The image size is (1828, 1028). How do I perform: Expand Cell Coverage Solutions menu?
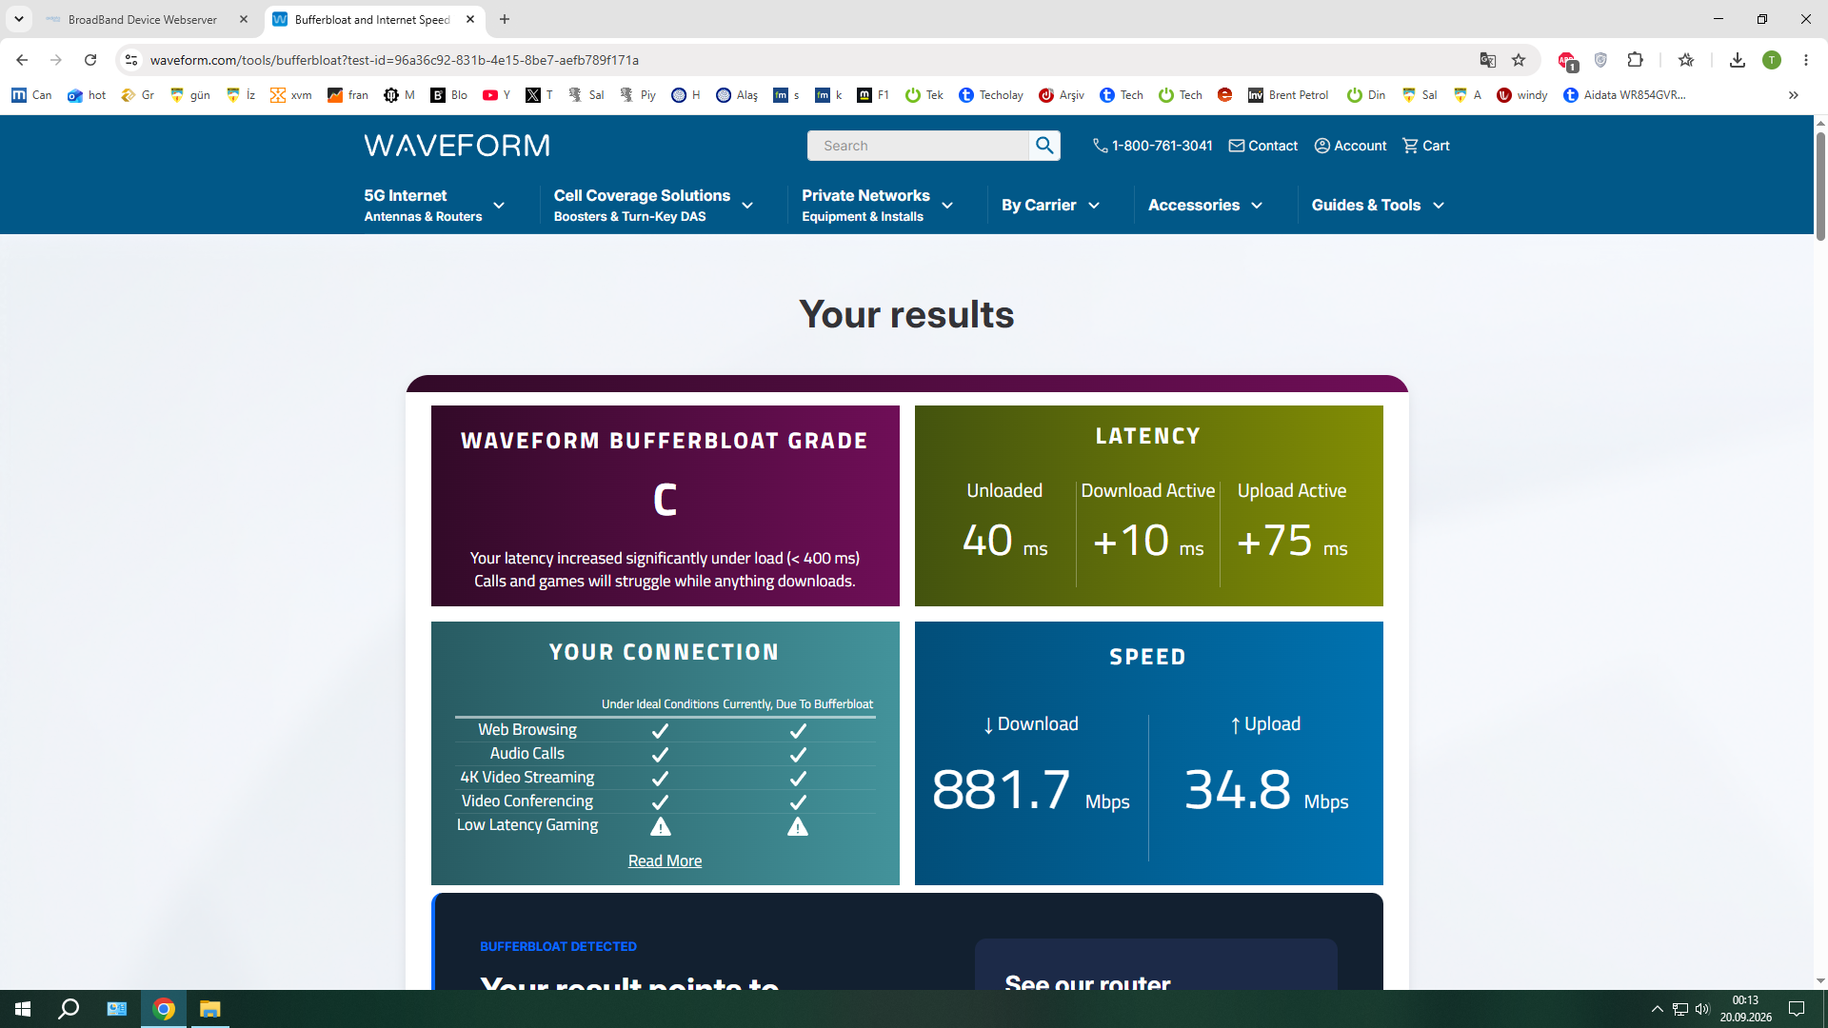[654, 206]
